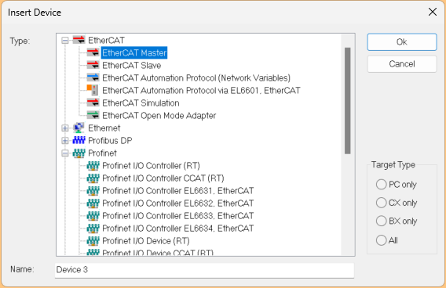Select the PC only target type
The image size is (446, 288).
(381, 184)
